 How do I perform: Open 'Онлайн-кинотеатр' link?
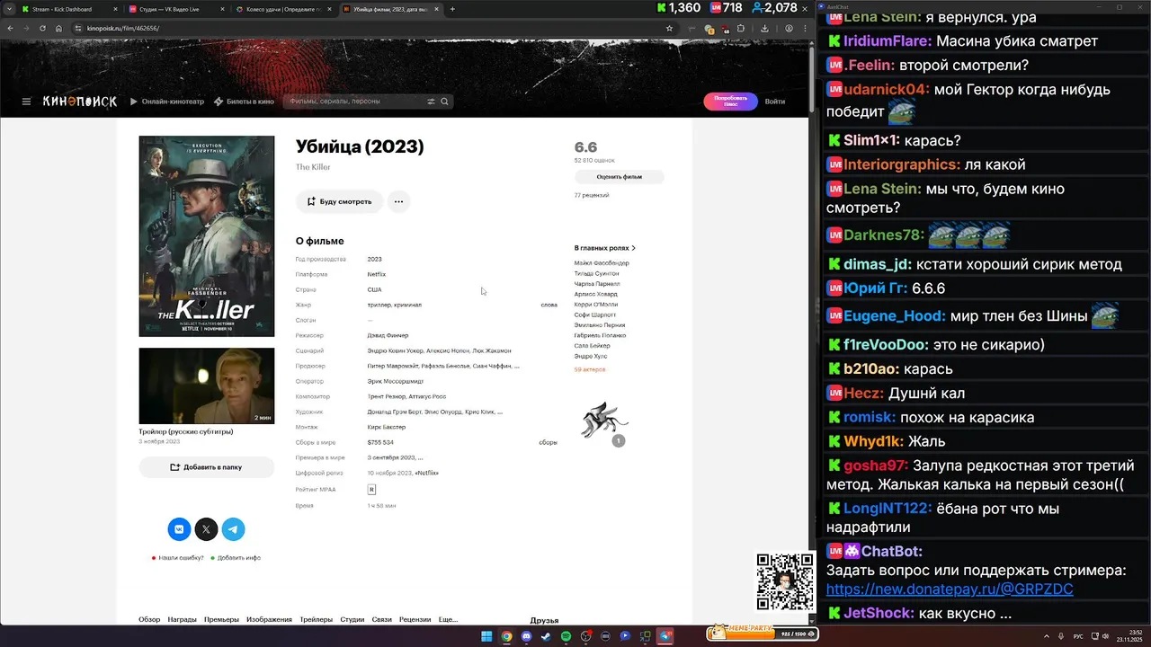(167, 102)
